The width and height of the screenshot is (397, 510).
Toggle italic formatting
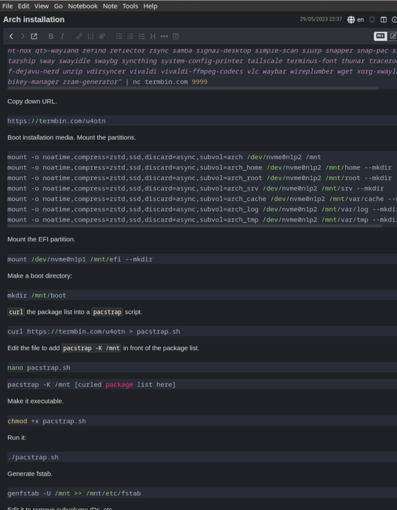(62, 36)
